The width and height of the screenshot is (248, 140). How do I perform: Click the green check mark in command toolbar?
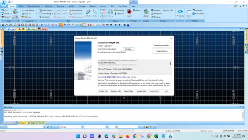coord(48,127)
